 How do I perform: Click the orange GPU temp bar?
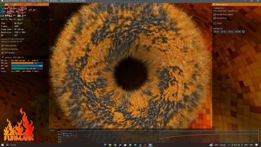point(22,63)
